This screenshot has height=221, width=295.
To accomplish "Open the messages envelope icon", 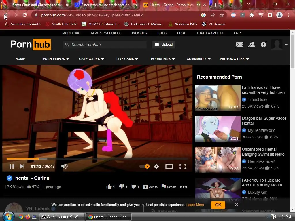I will tap(240, 45).
